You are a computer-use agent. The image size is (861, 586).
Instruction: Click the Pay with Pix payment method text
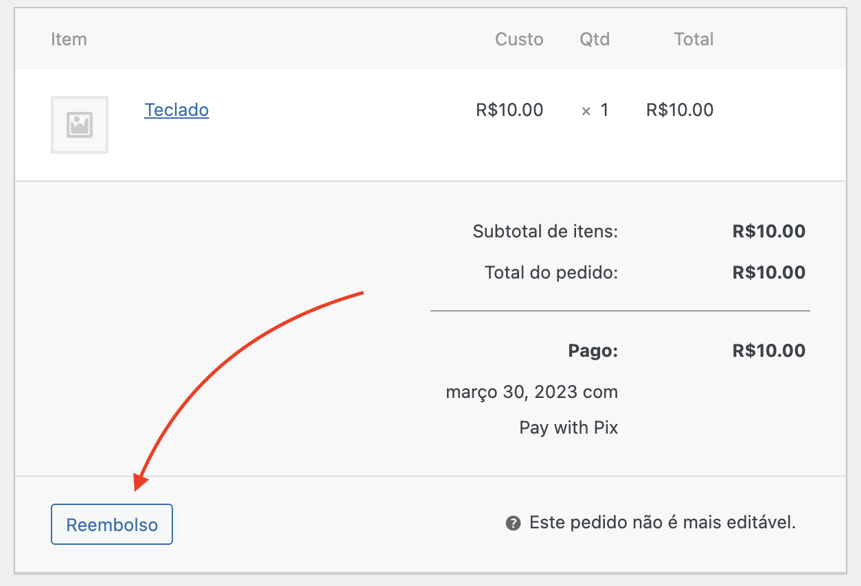click(568, 427)
